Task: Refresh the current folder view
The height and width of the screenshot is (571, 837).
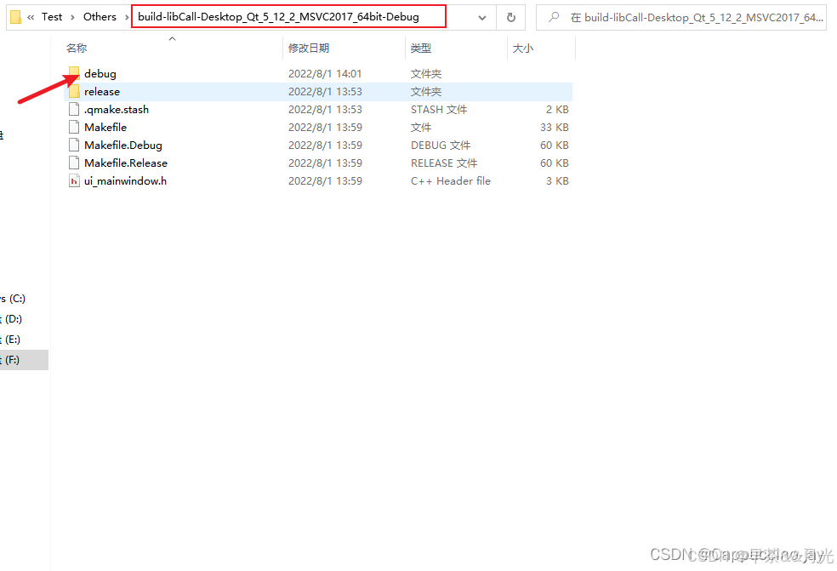Action: point(511,17)
